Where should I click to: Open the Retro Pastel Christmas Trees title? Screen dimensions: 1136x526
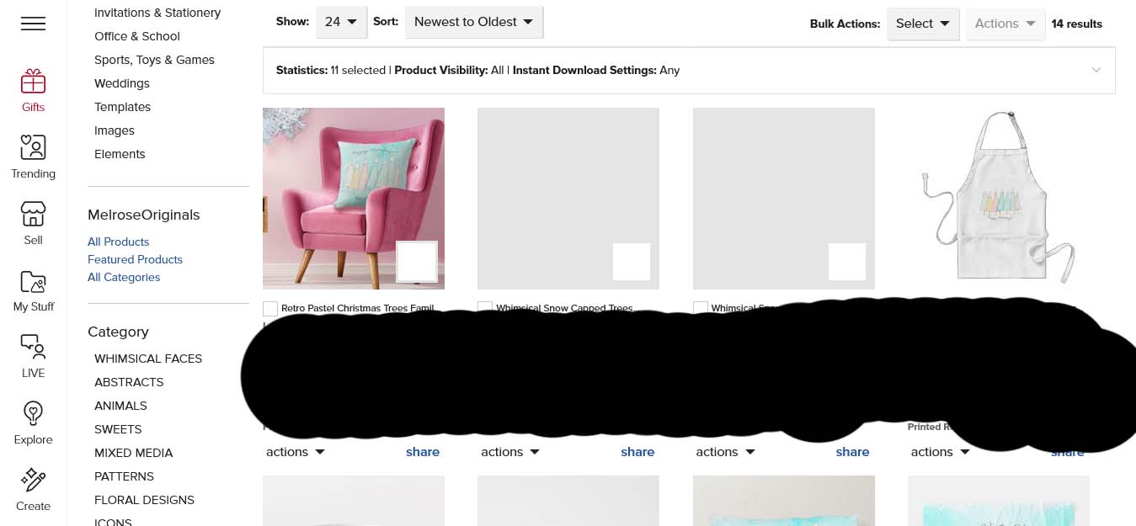(360, 308)
